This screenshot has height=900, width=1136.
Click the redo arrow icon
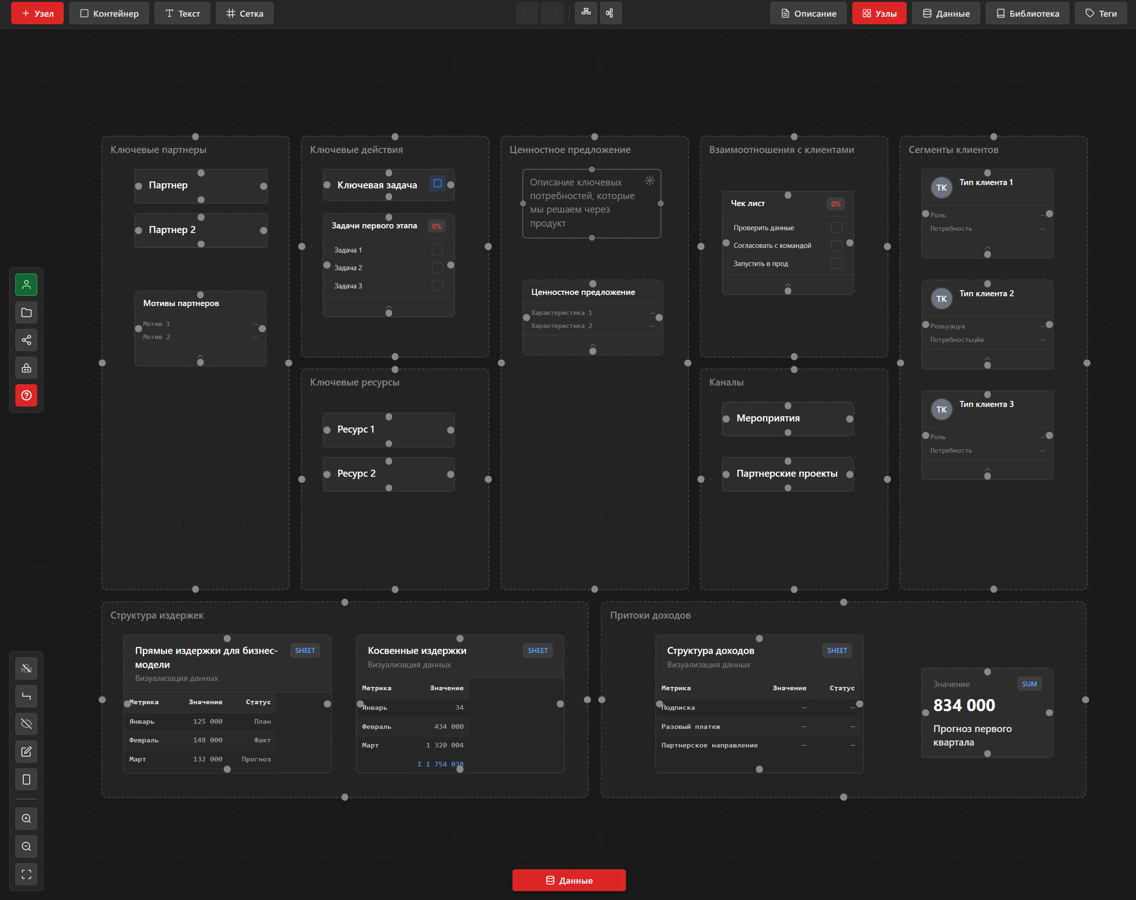[x=552, y=13]
